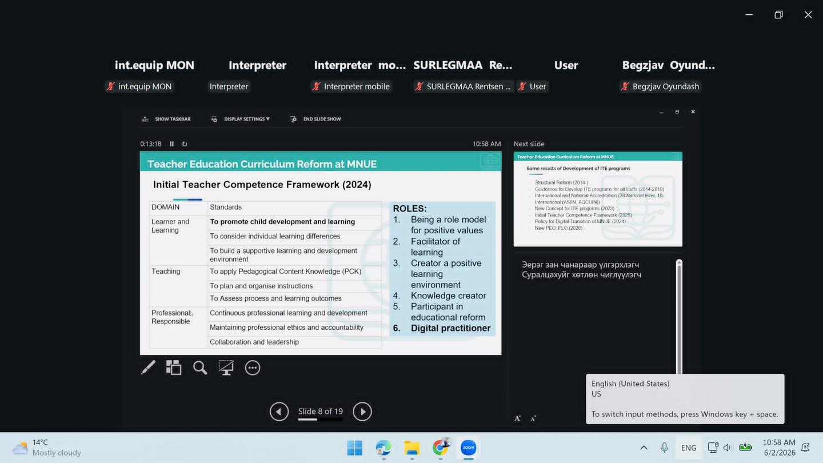The width and height of the screenshot is (823, 463).
Task: Click the microphone icon in system tray
Action: (664, 448)
